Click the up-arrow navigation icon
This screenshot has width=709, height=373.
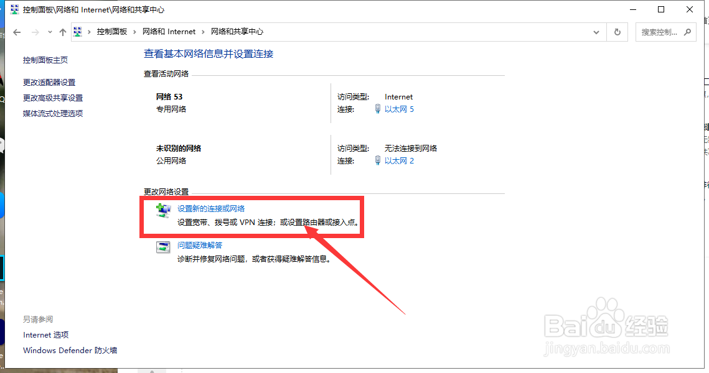[62, 31]
